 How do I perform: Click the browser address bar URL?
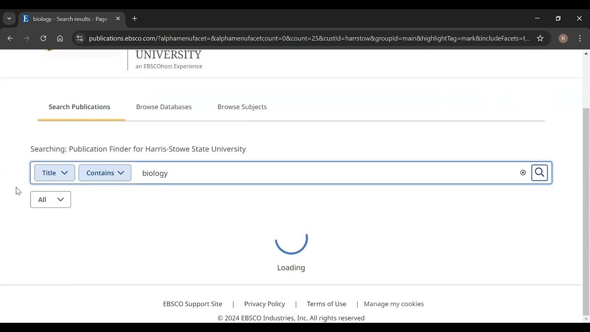[309, 38]
